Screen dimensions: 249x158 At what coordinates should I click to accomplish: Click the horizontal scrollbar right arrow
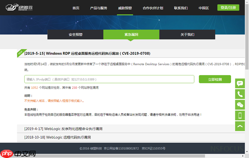(243, 156)
